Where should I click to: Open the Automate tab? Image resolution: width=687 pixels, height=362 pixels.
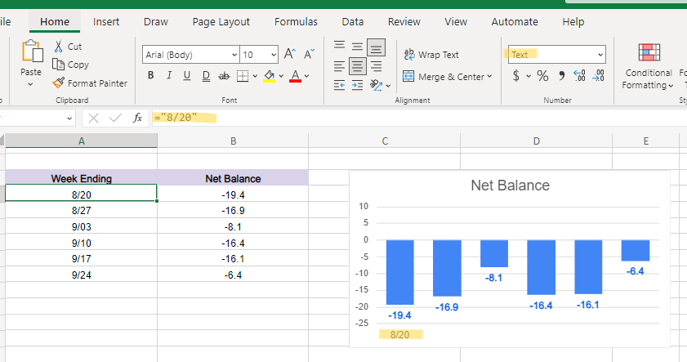[x=515, y=21]
